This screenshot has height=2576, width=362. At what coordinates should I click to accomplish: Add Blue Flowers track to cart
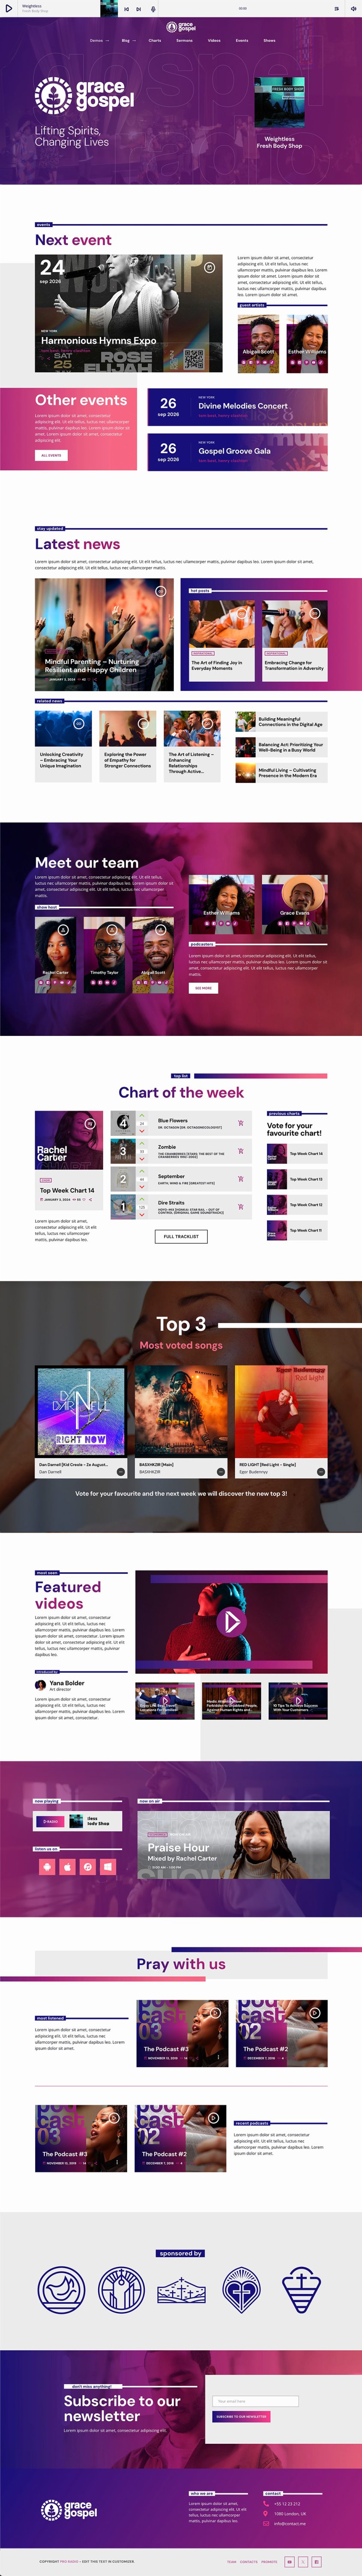[240, 1123]
